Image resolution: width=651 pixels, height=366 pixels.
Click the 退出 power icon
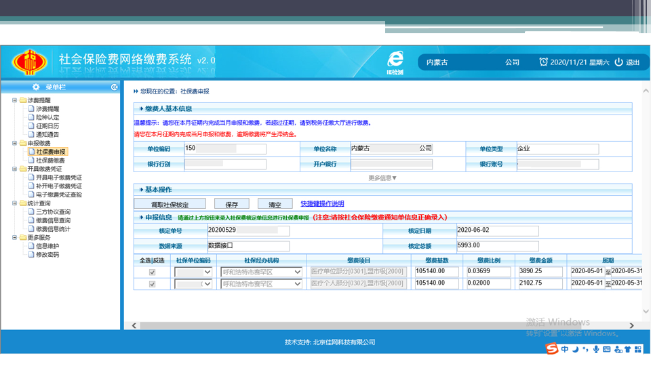pyautogui.click(x=618, y=62)
